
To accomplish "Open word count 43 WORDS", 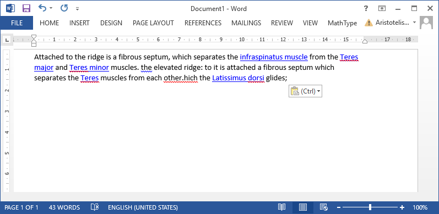I will pos(64,207).
